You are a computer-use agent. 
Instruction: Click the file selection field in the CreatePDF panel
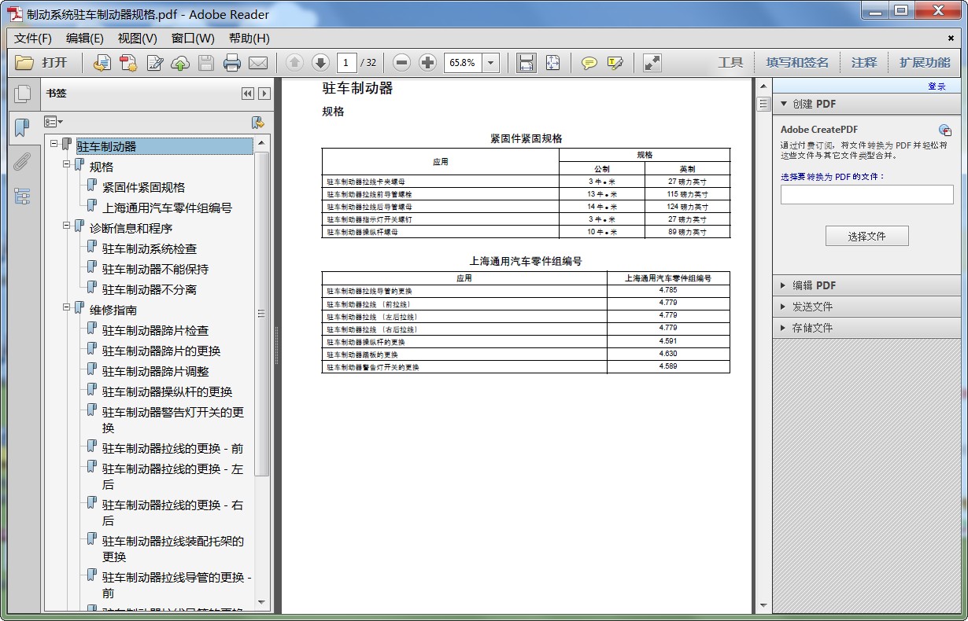tap(866, 194)
